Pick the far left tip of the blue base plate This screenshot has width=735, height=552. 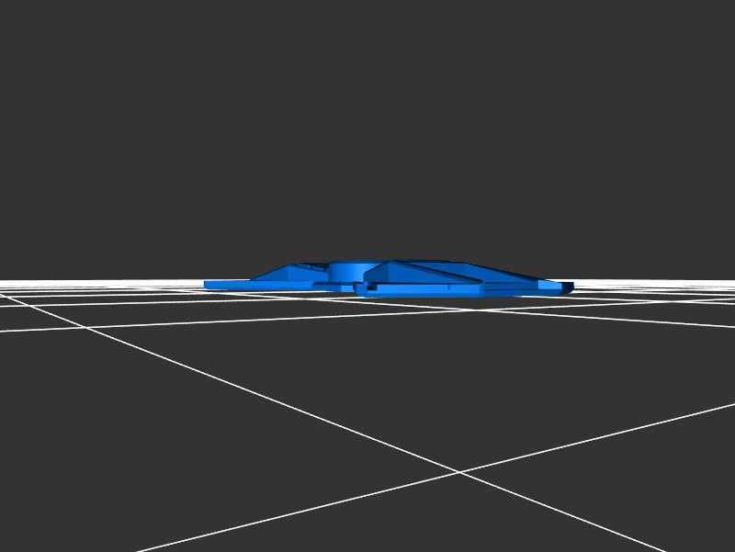coord(208,285)
